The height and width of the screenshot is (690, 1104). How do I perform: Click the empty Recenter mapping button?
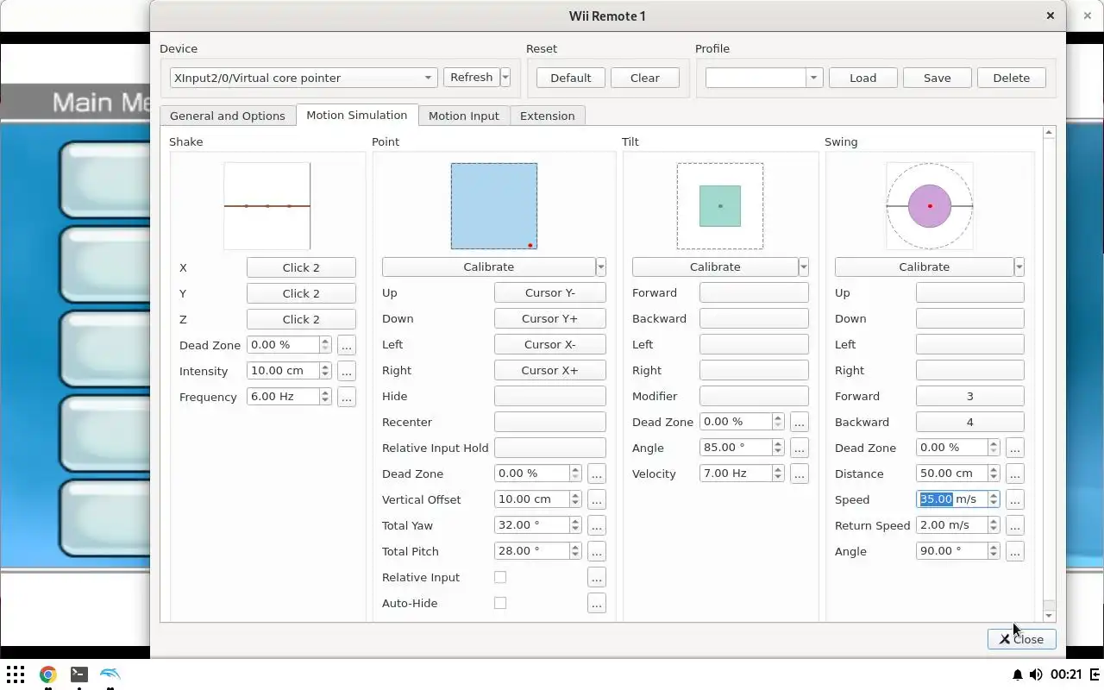pos(550,422)
